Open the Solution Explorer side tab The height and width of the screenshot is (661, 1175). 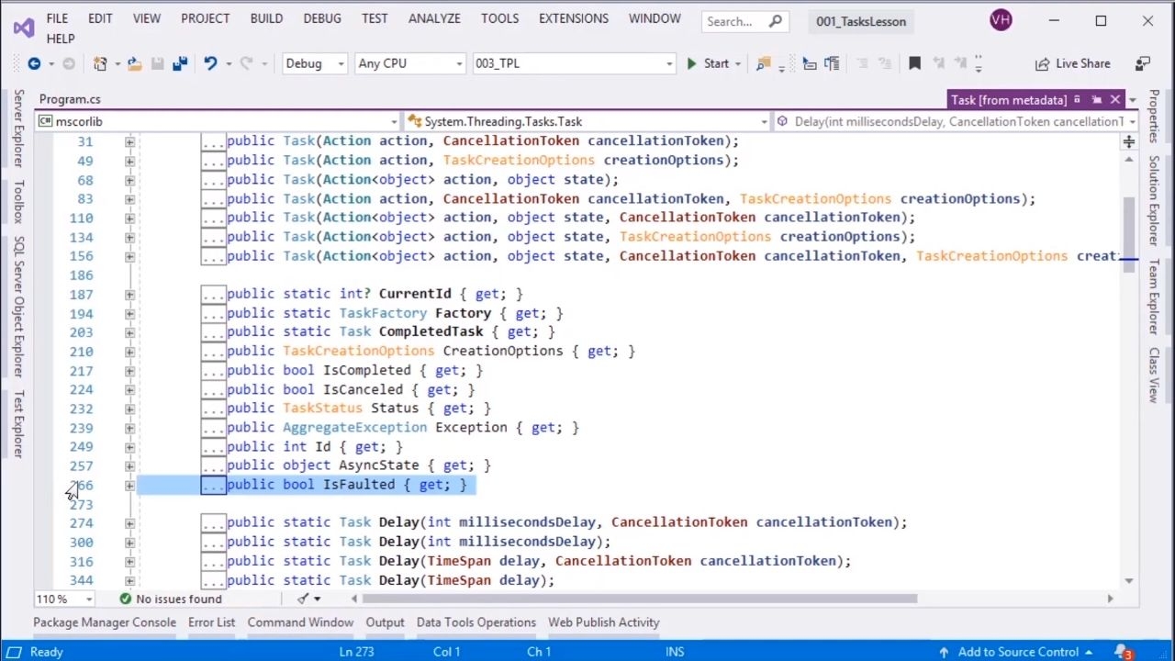(x=1154, y=200)
